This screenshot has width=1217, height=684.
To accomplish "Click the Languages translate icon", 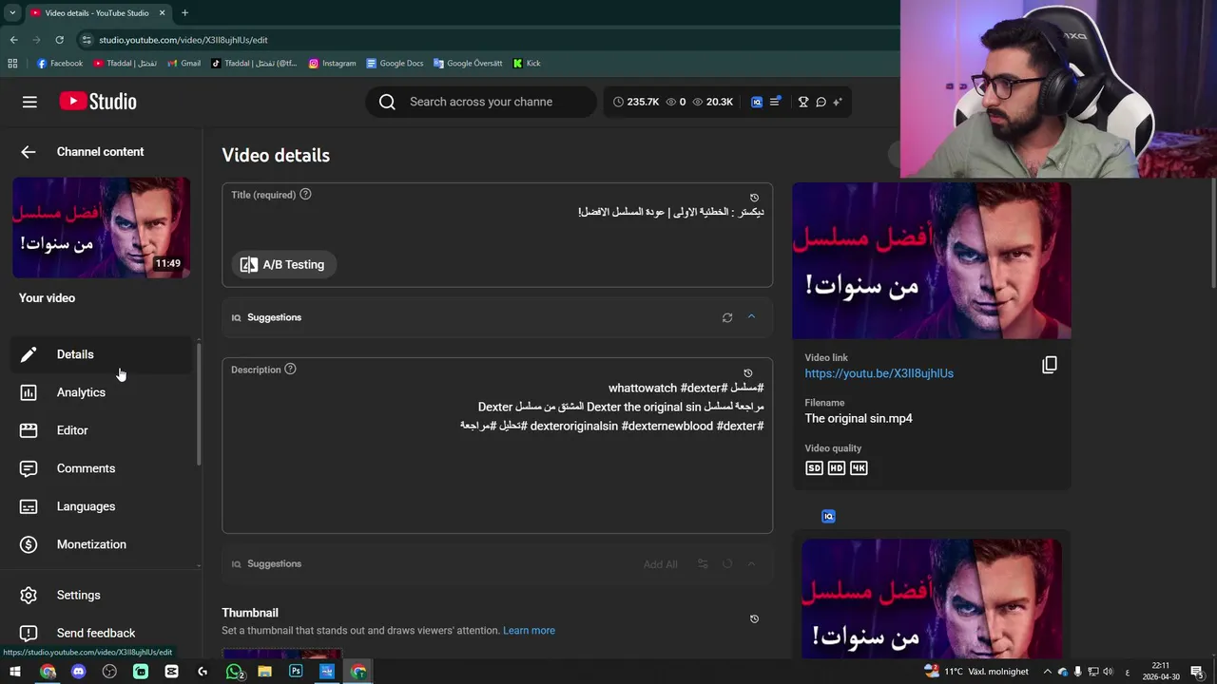I will [29, 506].
